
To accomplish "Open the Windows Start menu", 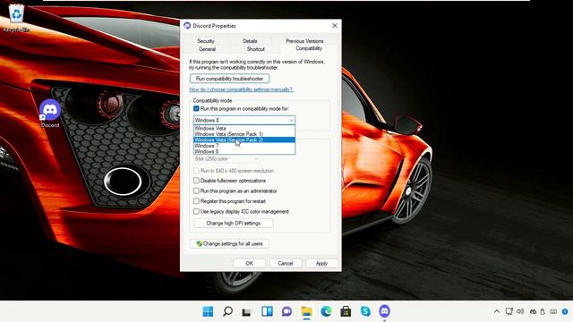I will tap(208, 311).
